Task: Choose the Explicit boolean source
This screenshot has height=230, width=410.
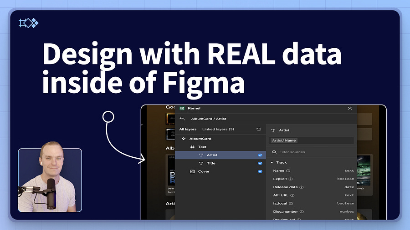Action: (x=313, y=179)
